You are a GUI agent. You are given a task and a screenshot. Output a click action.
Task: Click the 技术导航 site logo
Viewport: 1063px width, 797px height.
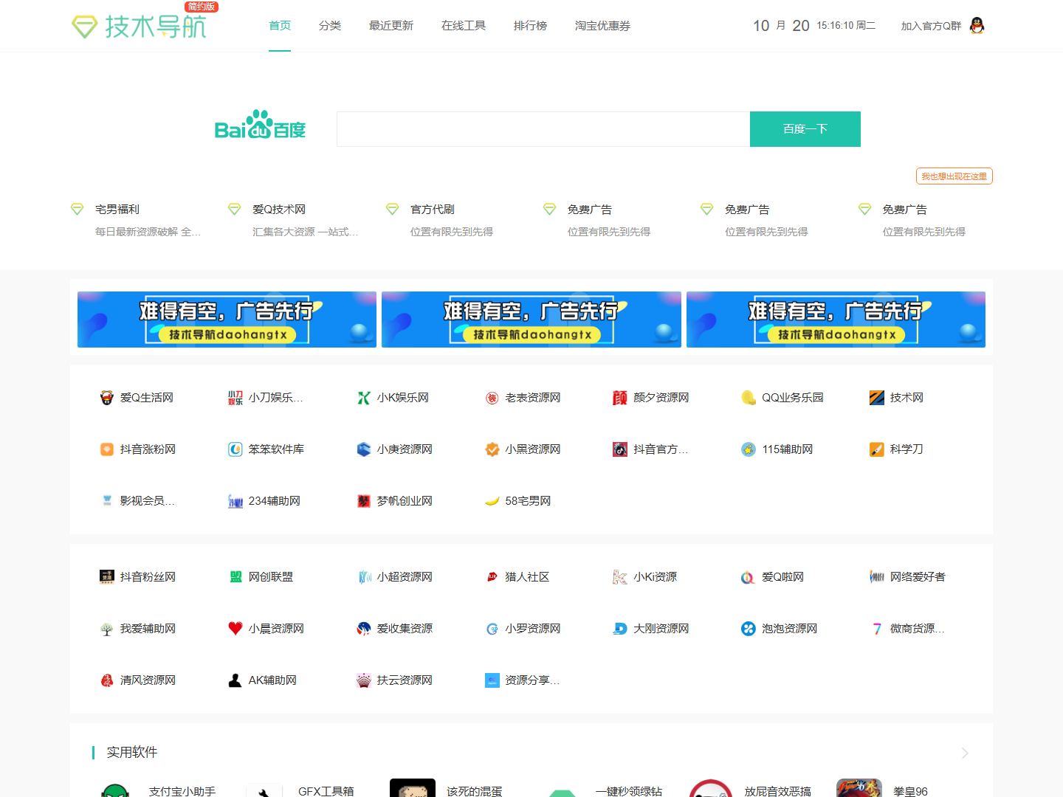point(139,26)
